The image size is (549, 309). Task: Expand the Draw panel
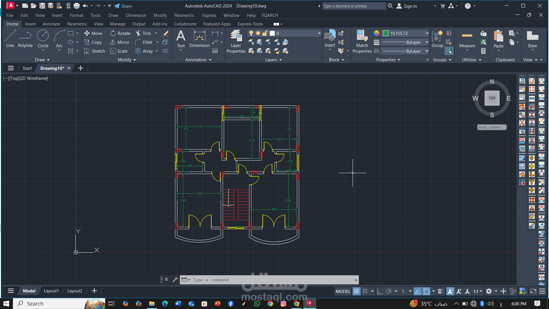point(42,60)
